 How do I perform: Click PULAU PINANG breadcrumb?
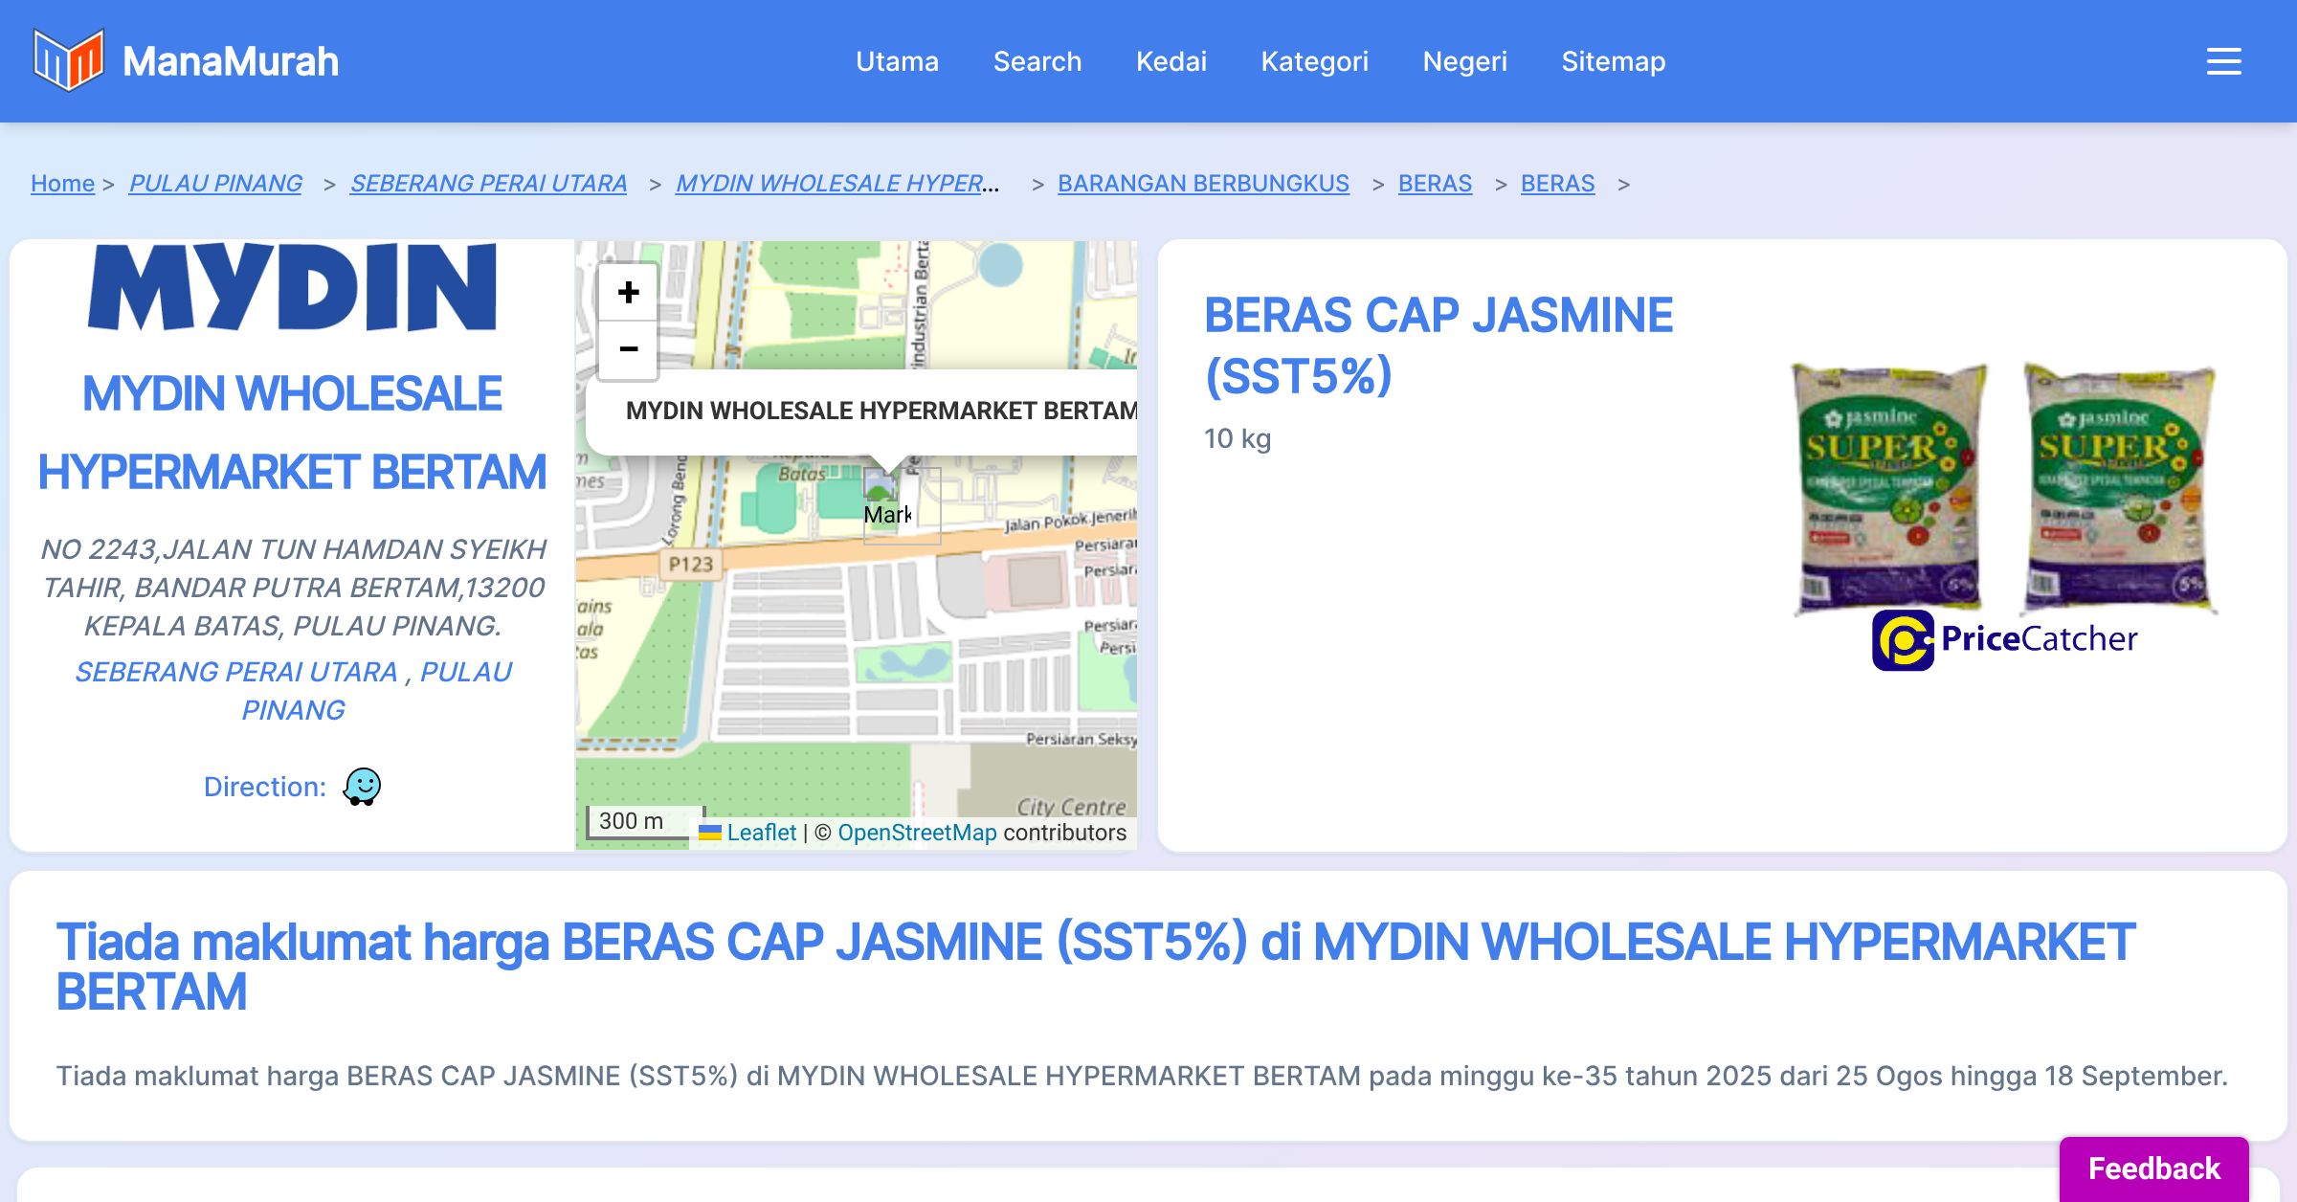point(215,183)
